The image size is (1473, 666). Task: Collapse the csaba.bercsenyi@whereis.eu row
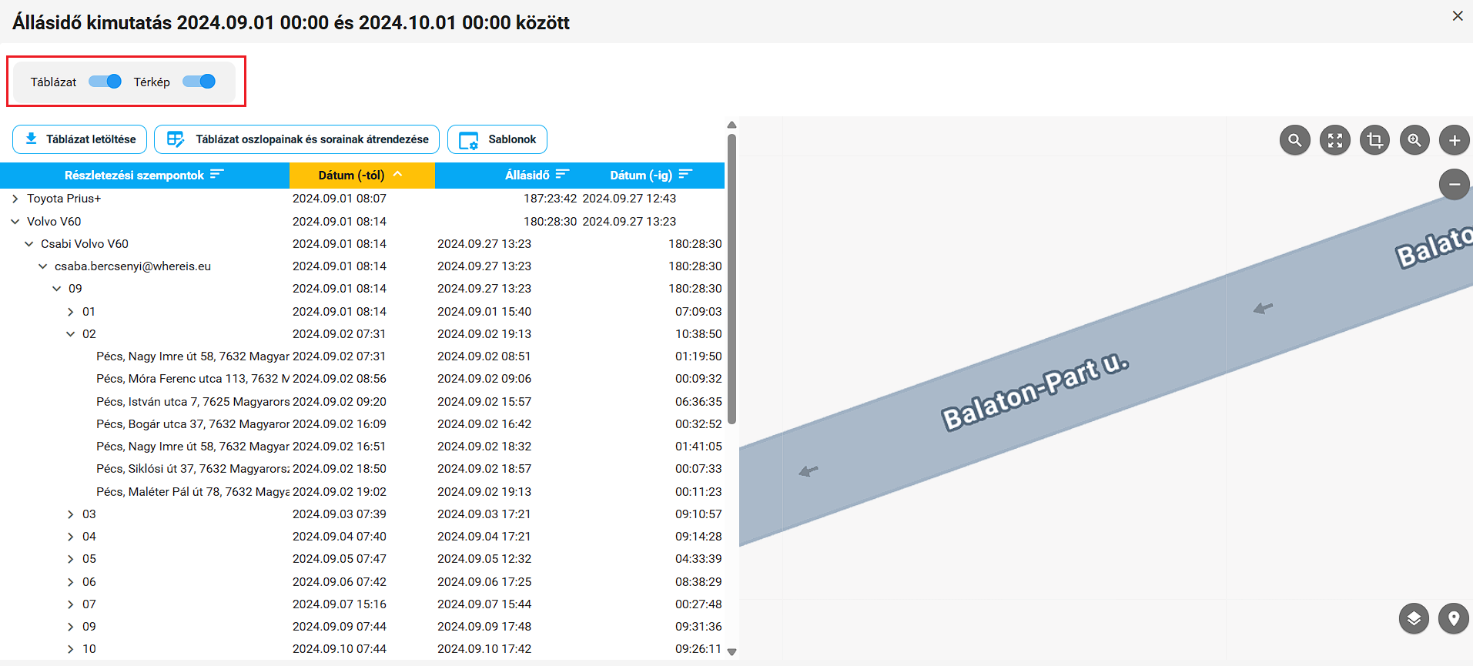pos(43,266)
